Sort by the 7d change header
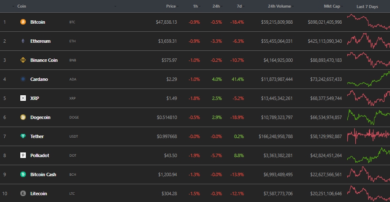The height and width of the screenshot is (202, 390). click(239, 6)
